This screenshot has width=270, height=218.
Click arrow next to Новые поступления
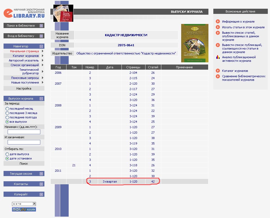pos(43,82)
